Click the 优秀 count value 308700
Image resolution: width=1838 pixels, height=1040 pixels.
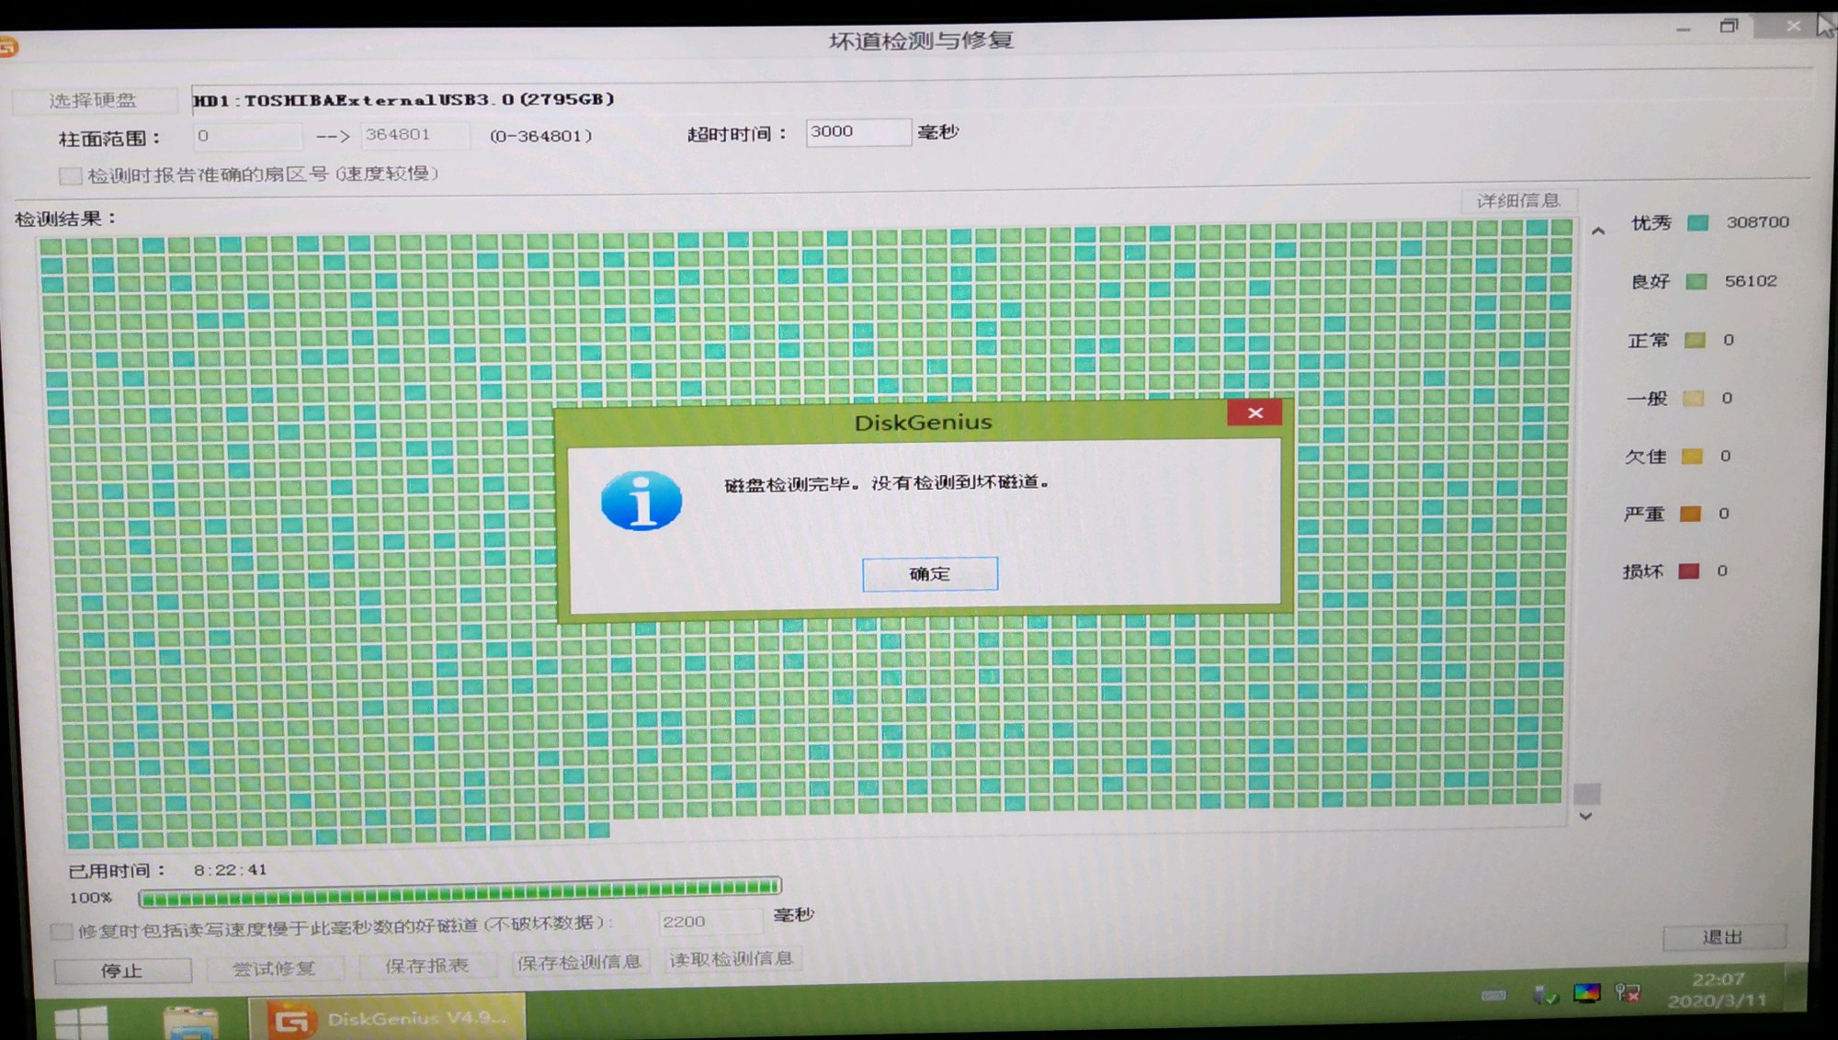tap(1758, 222)
